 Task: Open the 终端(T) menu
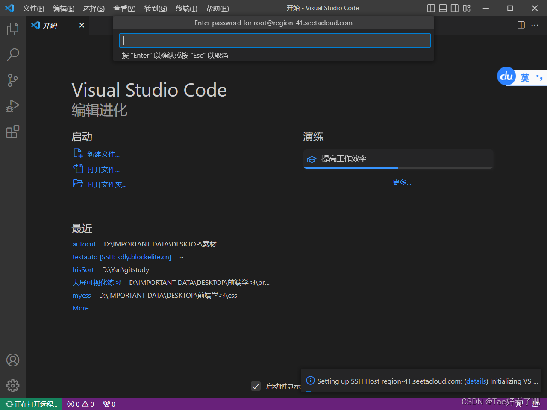[186, 9]
